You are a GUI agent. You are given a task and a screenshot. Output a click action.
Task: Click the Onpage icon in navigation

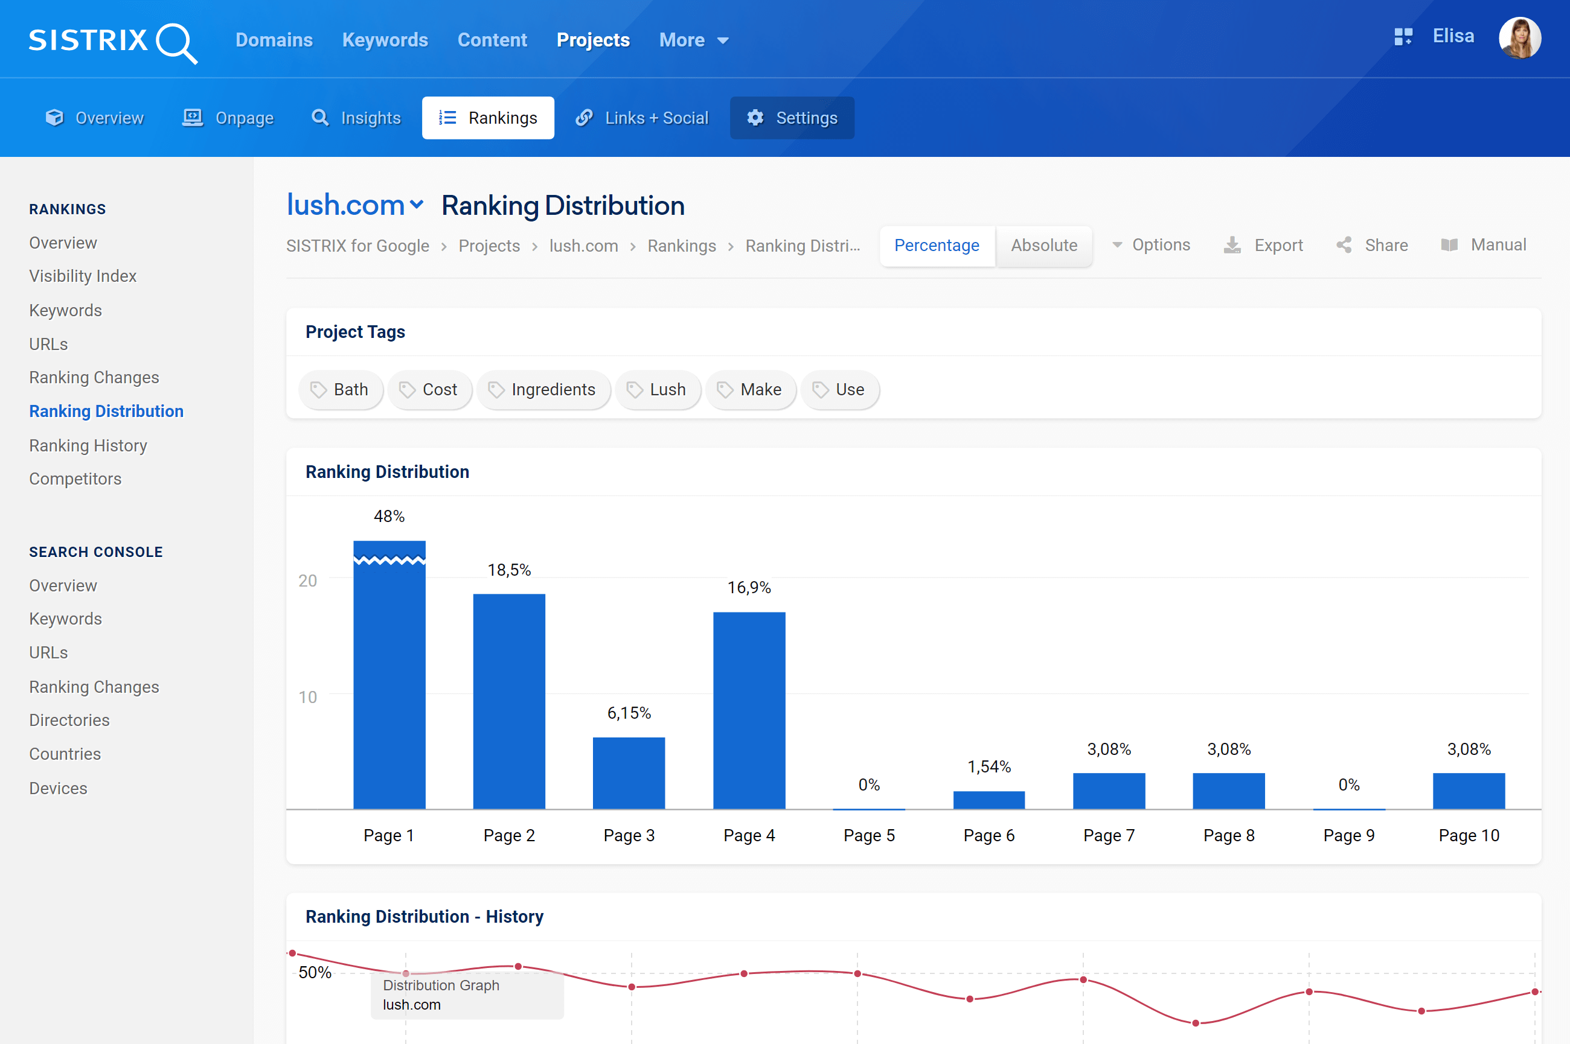[x=192, y=116]
